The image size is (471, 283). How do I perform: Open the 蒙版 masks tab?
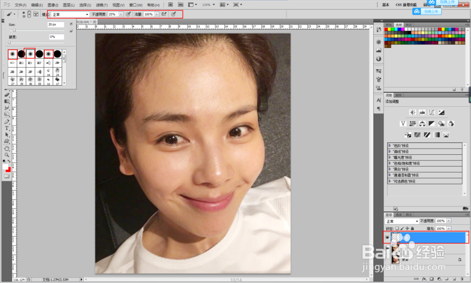(398, 95)
